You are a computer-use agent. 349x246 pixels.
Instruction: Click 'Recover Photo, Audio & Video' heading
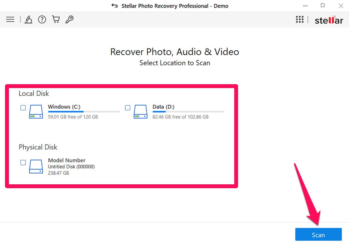[x=175, y=52]
